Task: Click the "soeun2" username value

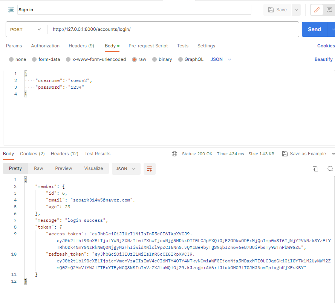Action: click(x=79, y=80)
